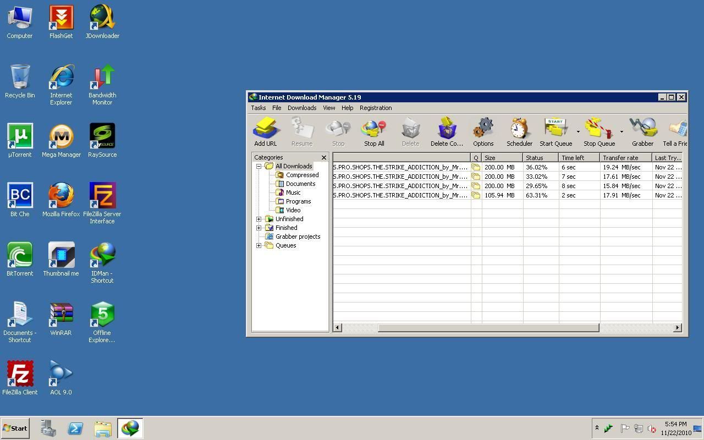Select the FlashGet desktop icon
This screenshot has height=440, width=704.
tap(61, 23)
